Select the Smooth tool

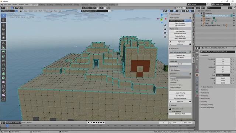coord(4,82)
